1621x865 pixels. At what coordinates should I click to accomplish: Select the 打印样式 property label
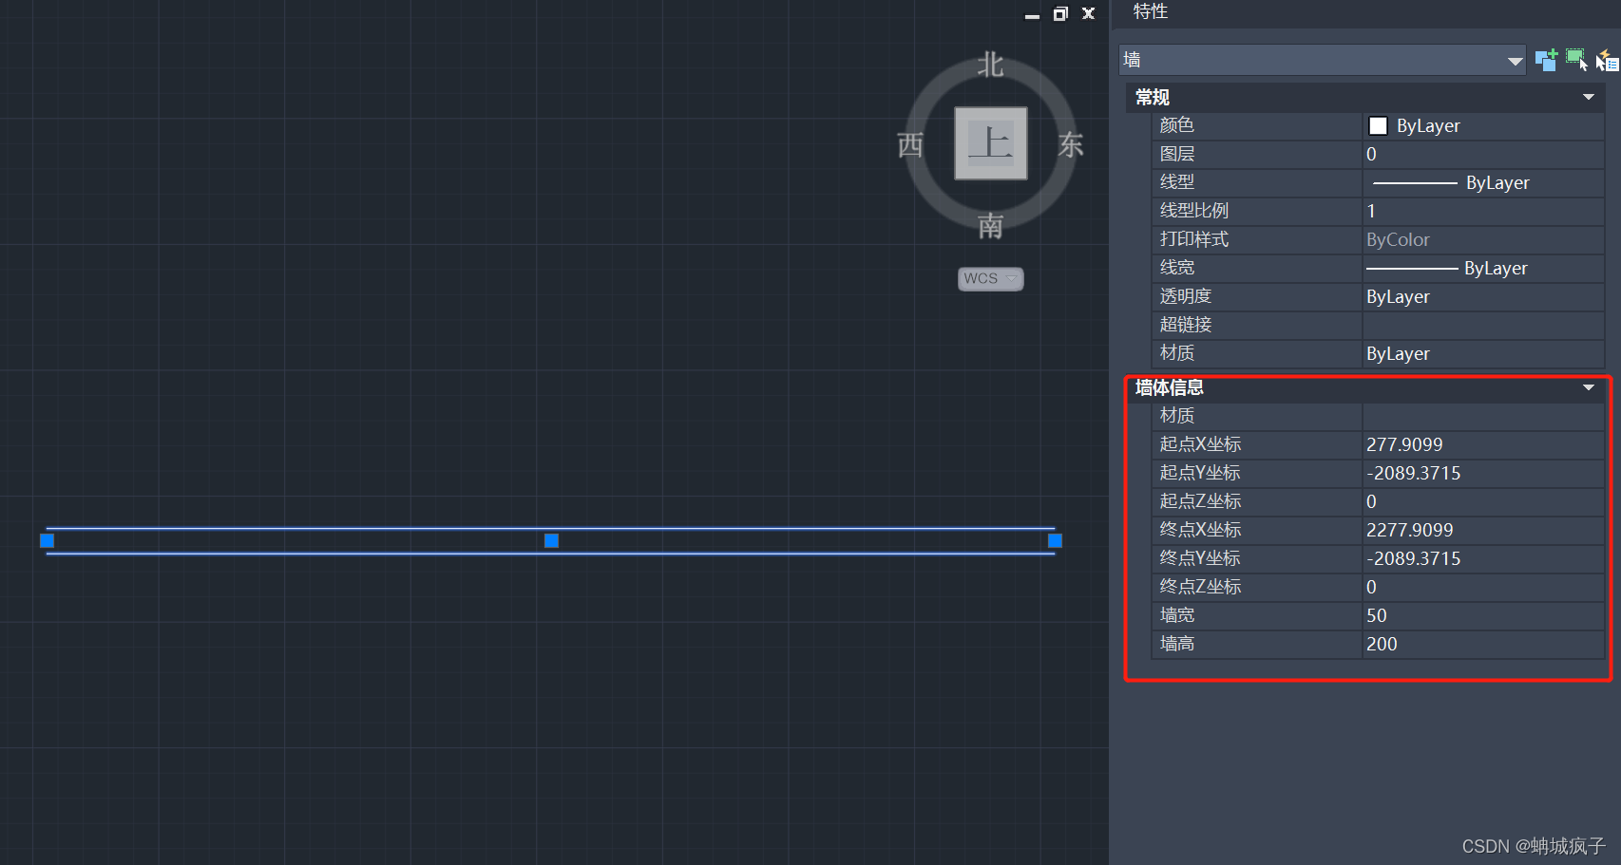click(1194, 239)
